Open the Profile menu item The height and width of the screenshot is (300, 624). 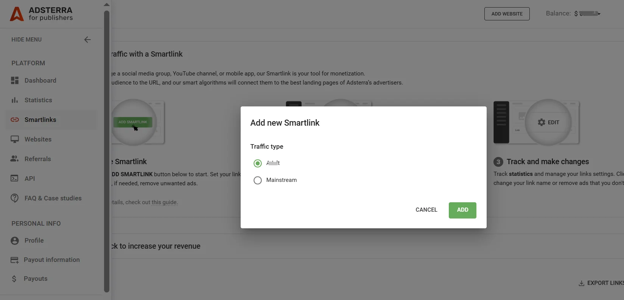(x=34, y=240)
